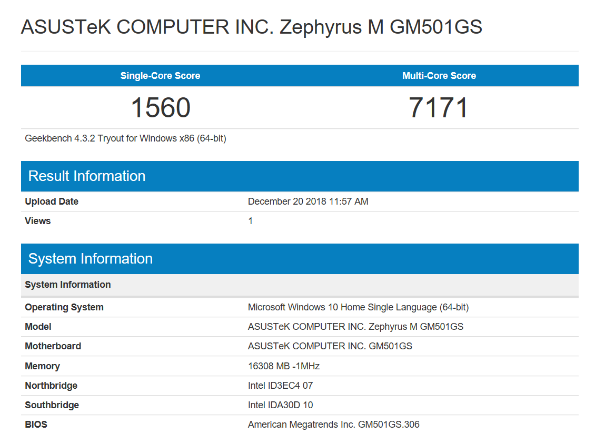Click the page title ASUSTeK COMPUTER INC. Zephyrus M GM501GS
605x434 pixels.
pos(252,27)
